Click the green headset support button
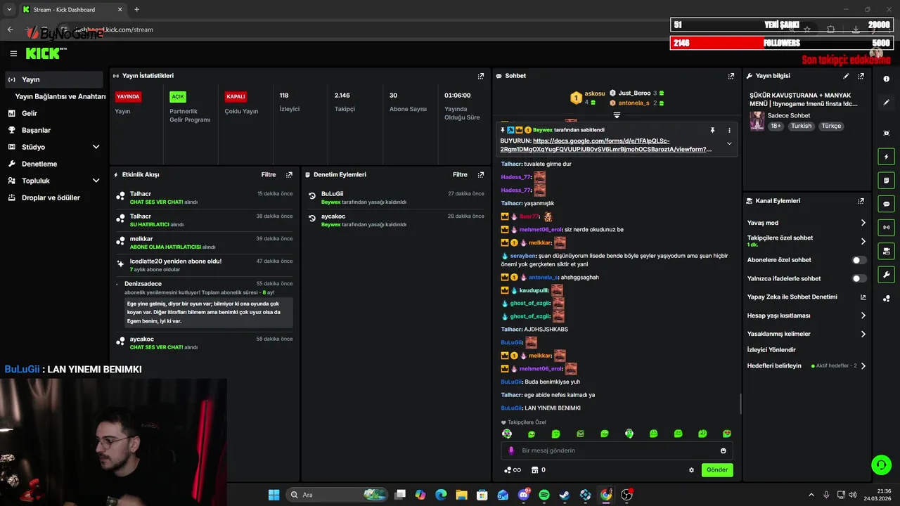Image resolution: width=900 pixels, height=506 pixels. (881, 465)
